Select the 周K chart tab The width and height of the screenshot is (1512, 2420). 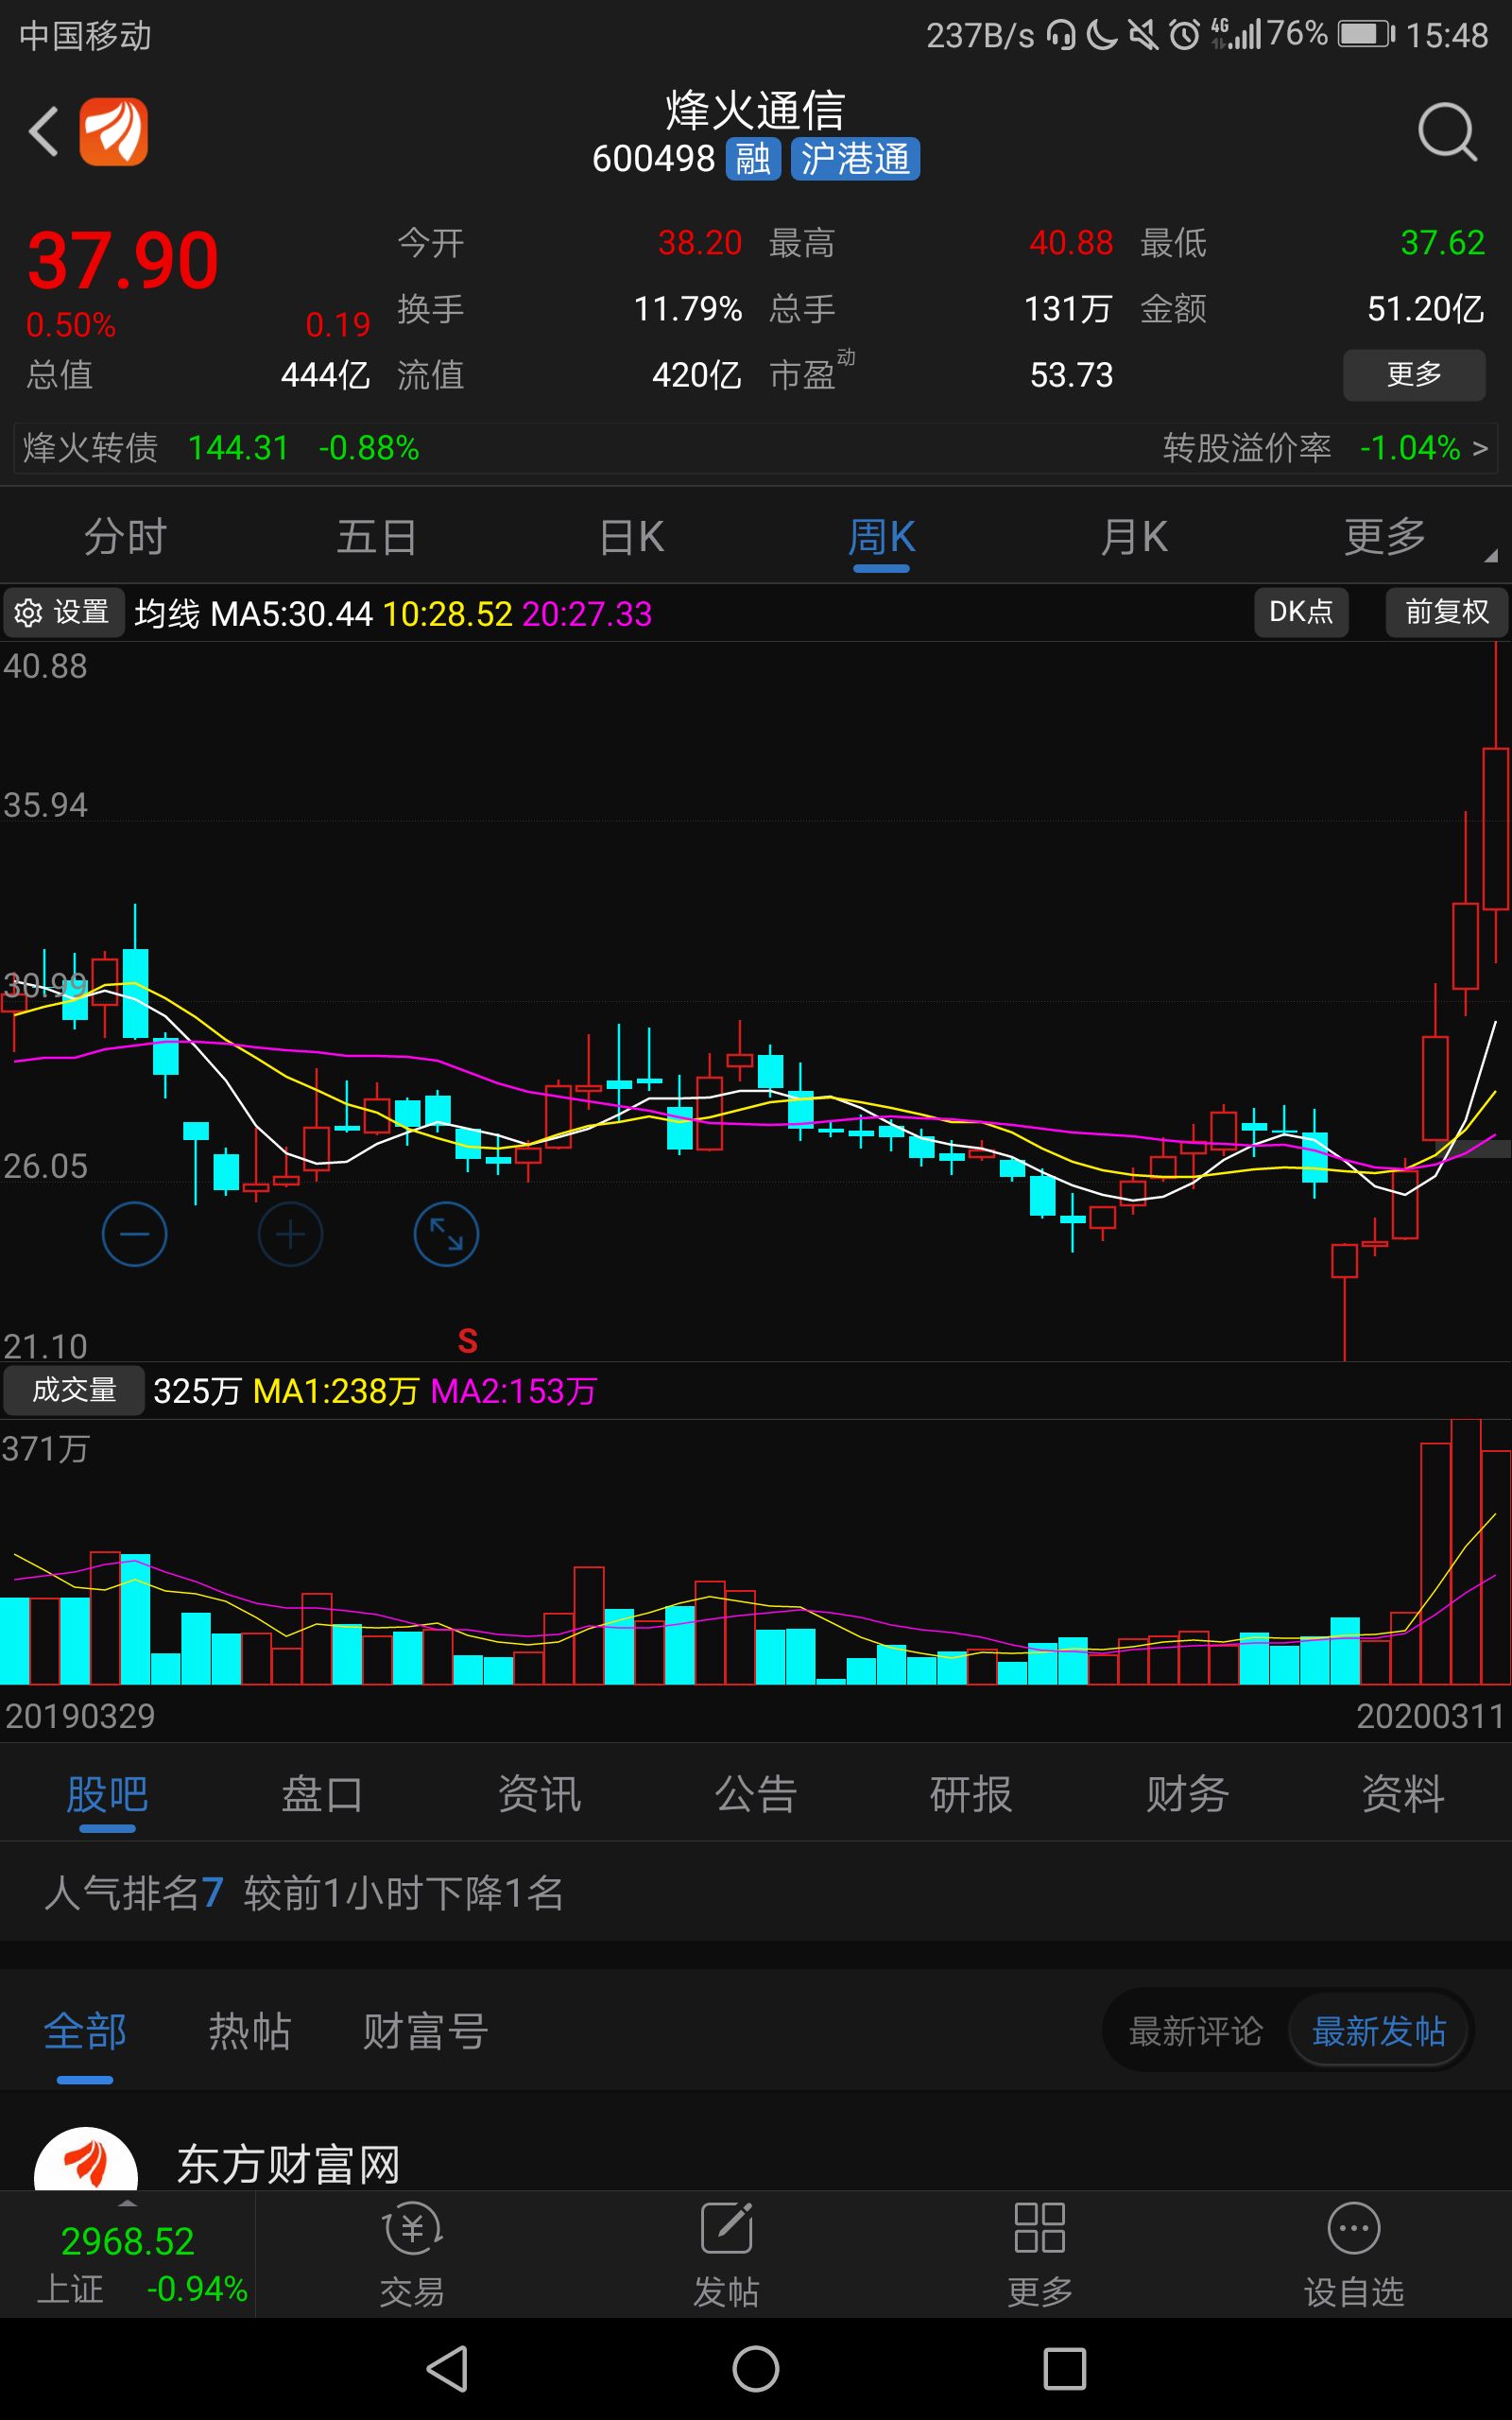point(881,537)
